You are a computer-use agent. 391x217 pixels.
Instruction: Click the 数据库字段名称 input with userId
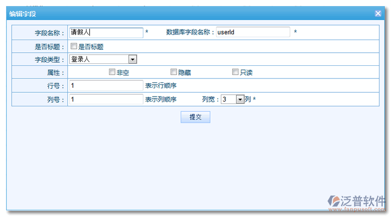[253, 33]
